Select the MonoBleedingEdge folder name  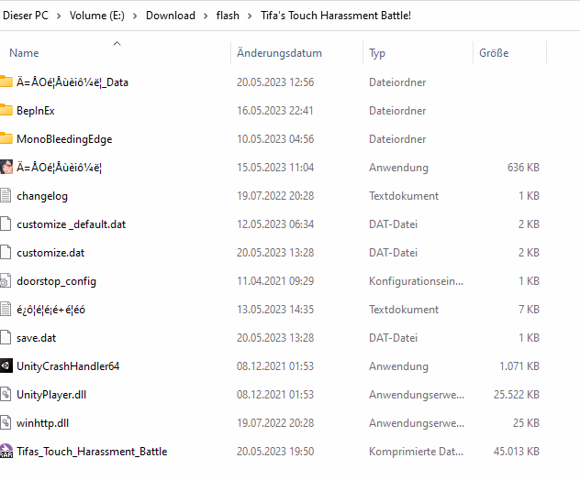[64, 139]
